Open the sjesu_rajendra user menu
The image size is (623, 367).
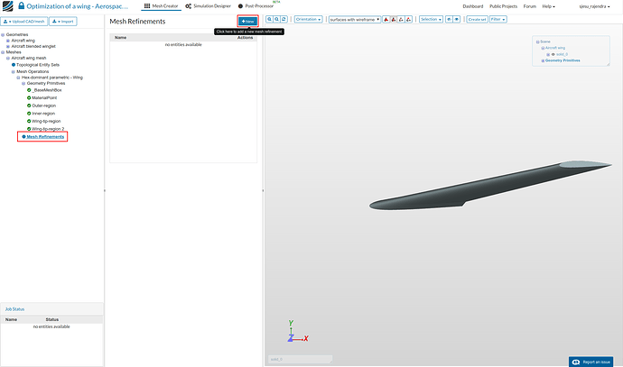[x=594, y=6]
